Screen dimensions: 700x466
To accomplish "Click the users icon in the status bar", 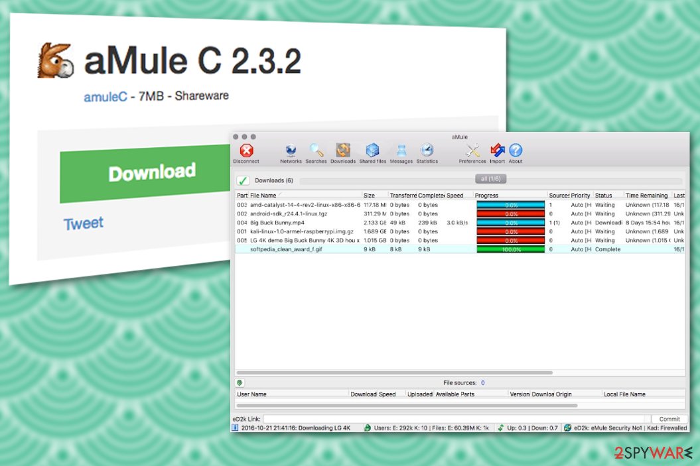I will (368, 428).
